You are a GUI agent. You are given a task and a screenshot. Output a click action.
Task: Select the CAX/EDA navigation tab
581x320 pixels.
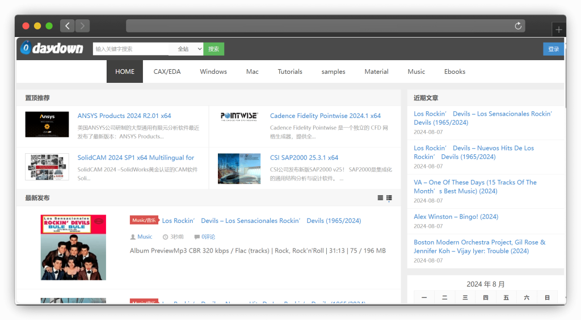pyautogui.click(x=167, y=71)
